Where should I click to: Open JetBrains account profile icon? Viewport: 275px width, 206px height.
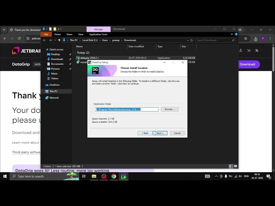(241, 51)
